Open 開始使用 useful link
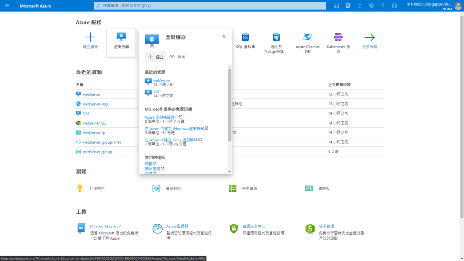464x261 pixels. tap(152, 169)
